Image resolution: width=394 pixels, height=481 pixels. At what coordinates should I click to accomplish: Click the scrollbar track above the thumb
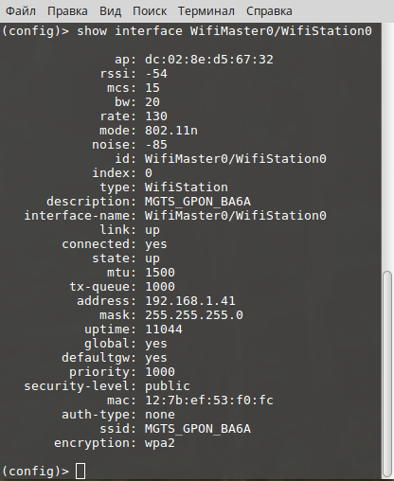(x=387, y=147)
